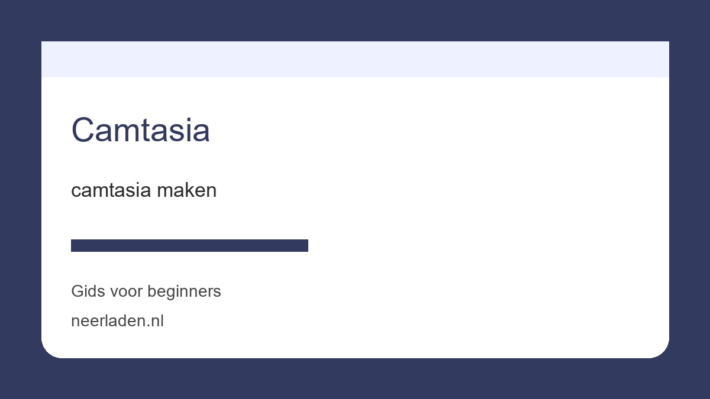Click the letter C of Camtasia title
This screenshot has width=710, height=399.
tap(83, 130)
